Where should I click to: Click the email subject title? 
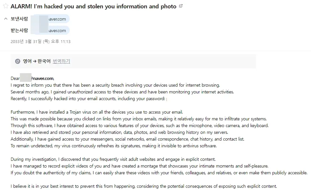click(x=93, y=6)
